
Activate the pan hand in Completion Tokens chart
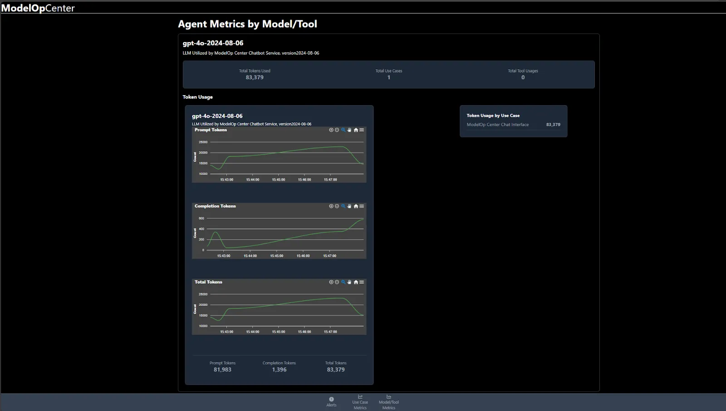[349, 206]
